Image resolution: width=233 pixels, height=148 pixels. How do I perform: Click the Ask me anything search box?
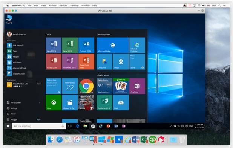39,126
